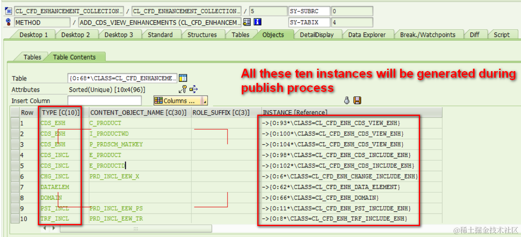Screen dimensions: 521x237
Task: Click cell PRD_INCL_EEW_PS
Action: pos(140,208)
